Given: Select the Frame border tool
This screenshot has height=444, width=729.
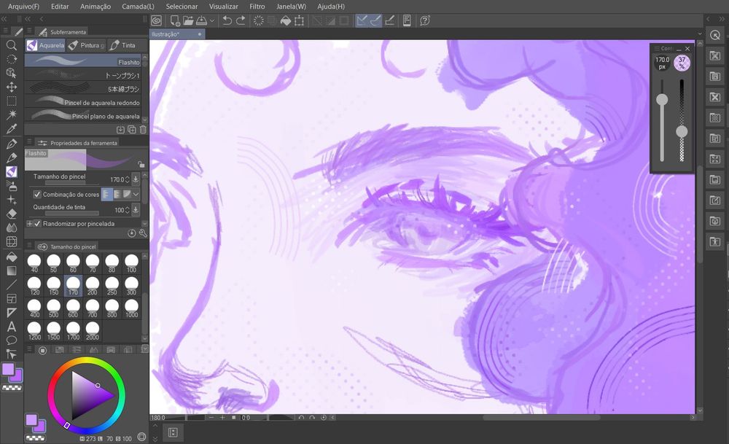Looking at the screenshot, I should click(12, 298).
